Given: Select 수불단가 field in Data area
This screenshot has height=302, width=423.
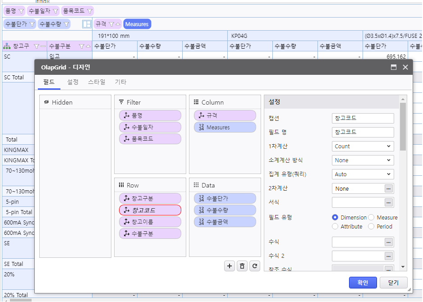Looking at the screenshot, I should coord(225,198).
